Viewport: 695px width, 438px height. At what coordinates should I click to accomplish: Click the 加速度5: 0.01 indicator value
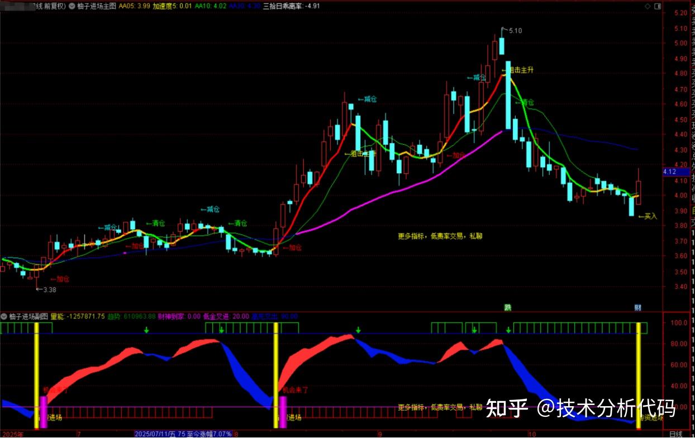pyautogui.click(x=172, y=6)
